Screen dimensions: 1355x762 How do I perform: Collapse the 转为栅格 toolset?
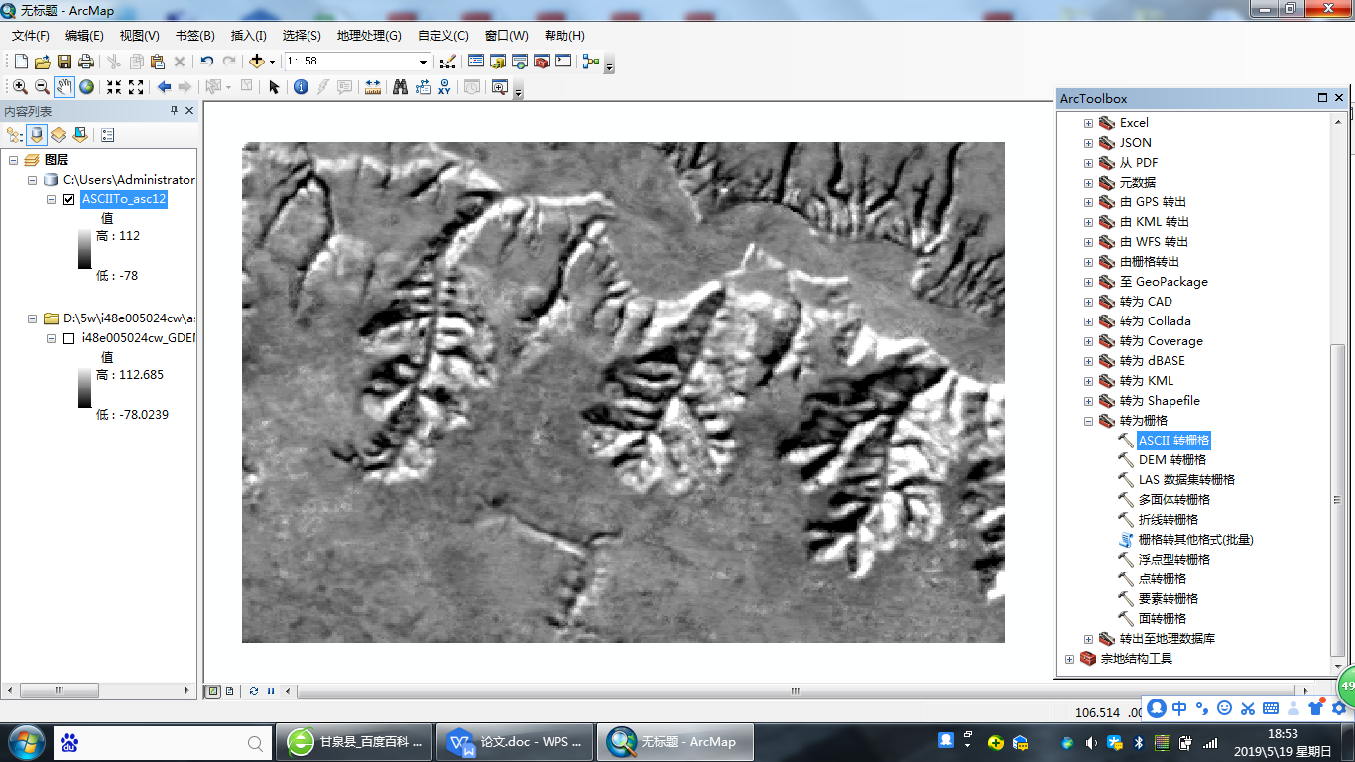tap(1088, 421)
